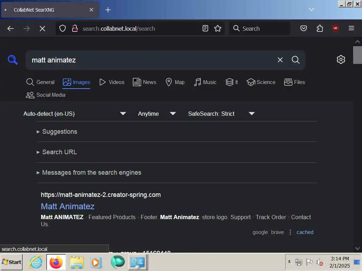Viewport: 362px width, 271px height.
Task: Click the vertical scrollbar thumb
Action: click(x=357, y=55)
